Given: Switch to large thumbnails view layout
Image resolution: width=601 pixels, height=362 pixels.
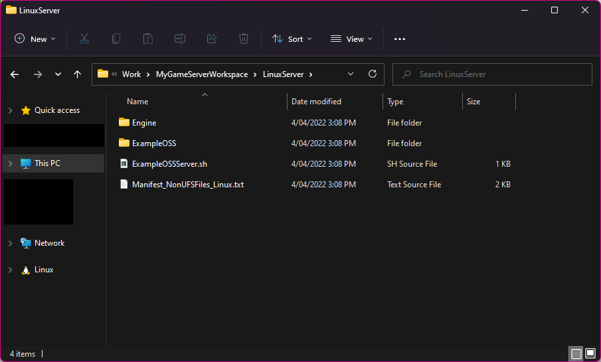Looking at the screenshot, I should tap(590, 353).
